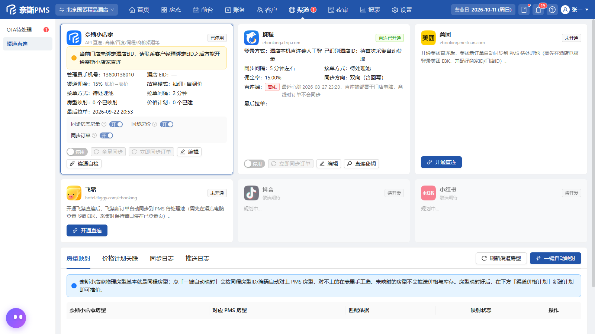
Task: Click info icon next to 同步房态房量
Action: 104,124
